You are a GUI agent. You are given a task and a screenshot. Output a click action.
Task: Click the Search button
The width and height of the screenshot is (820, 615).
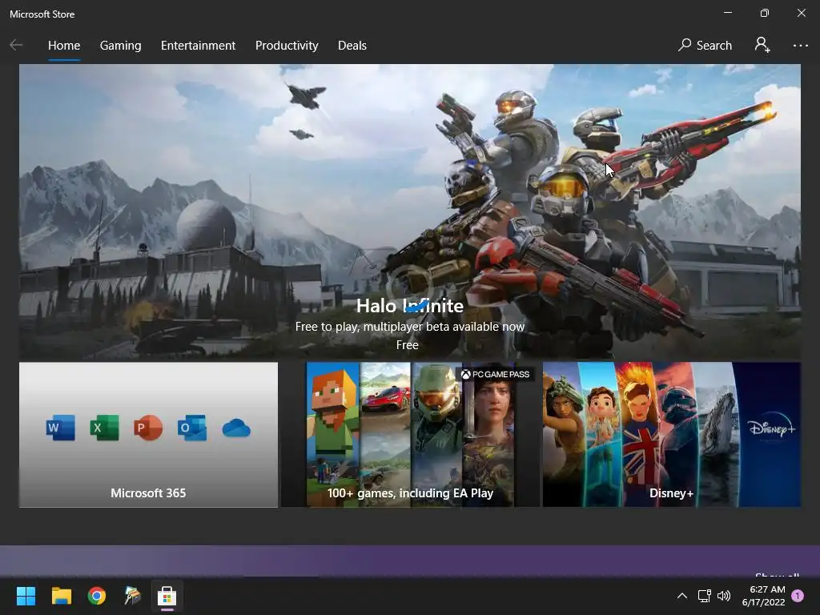tap(705, 46)
